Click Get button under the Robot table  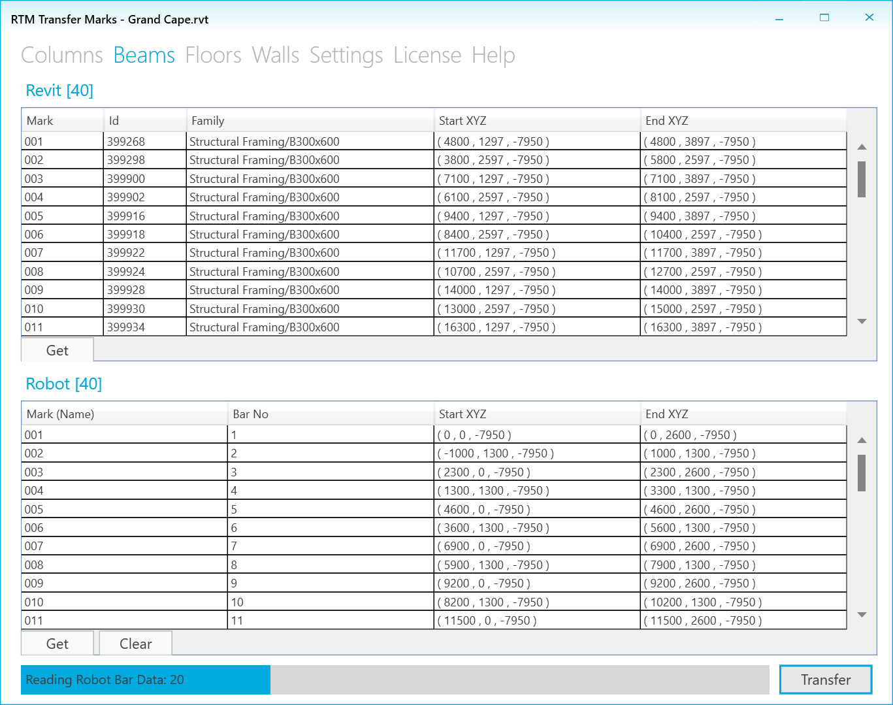tap(57, 644)
